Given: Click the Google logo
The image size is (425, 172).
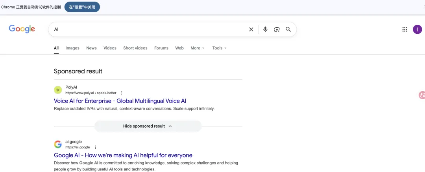Looking at the screenshot, I should 22,29.
